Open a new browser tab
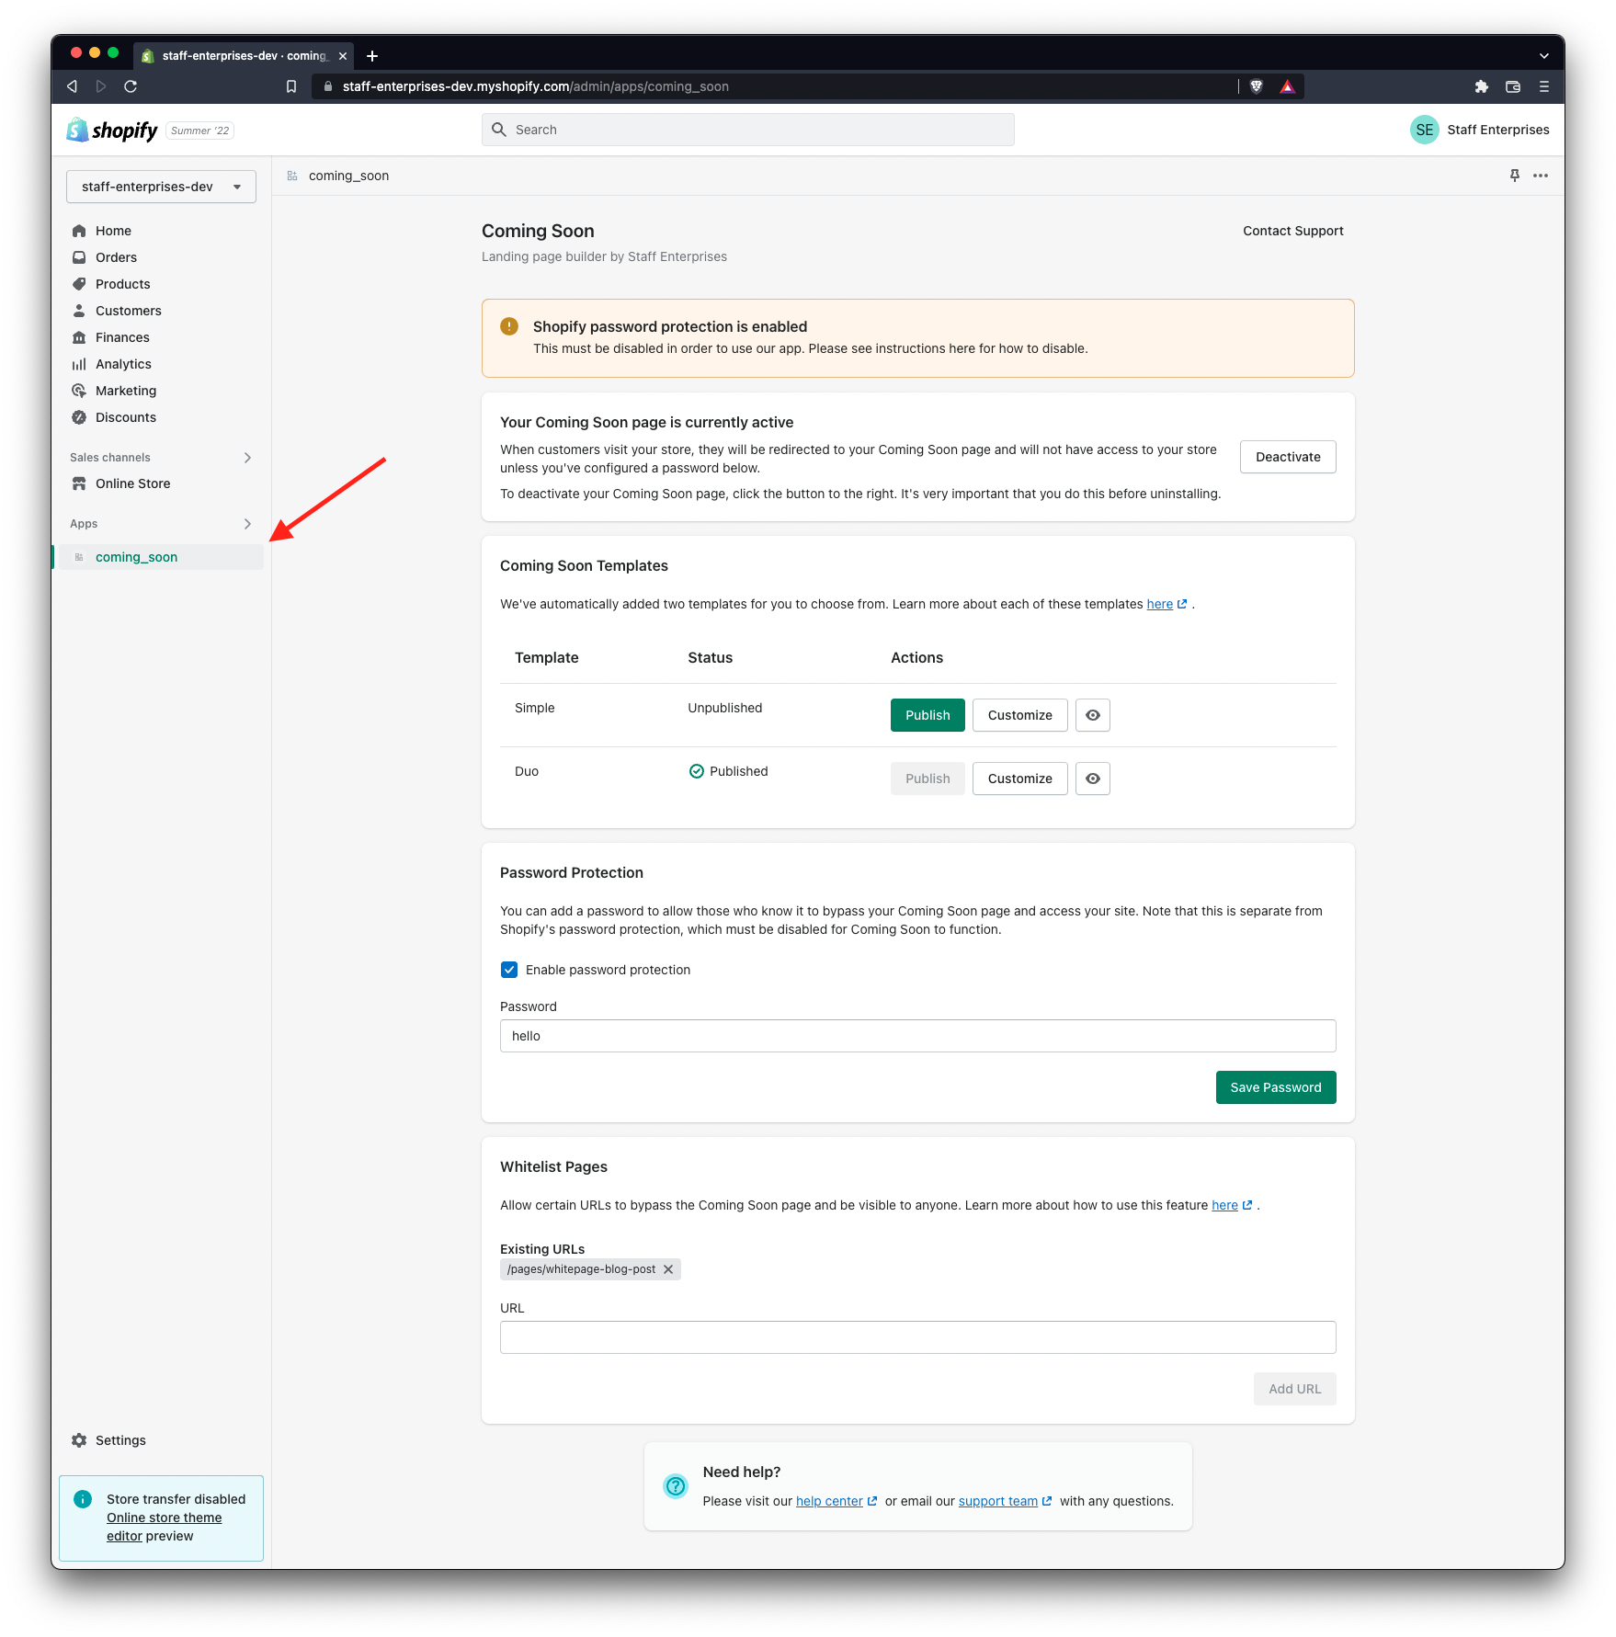Image resolution: width=1616 pixels, height=1637 pixels. coord(372,56)
